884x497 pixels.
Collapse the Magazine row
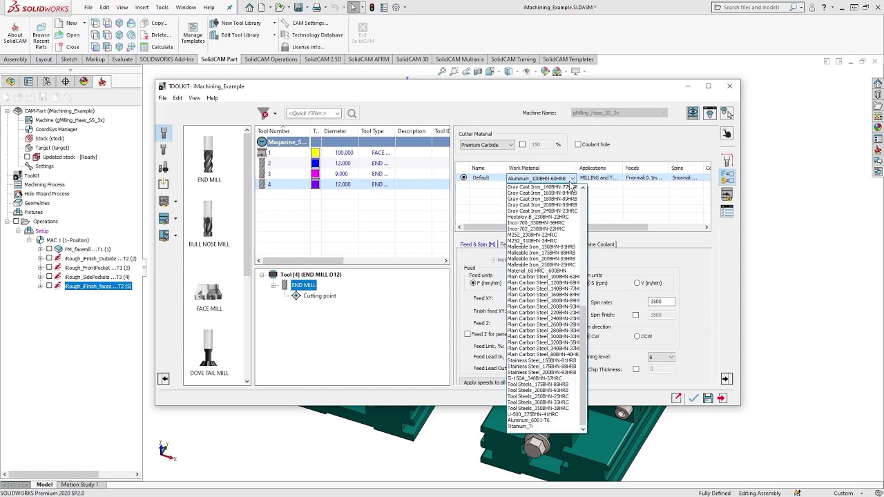tap(262, 142)
